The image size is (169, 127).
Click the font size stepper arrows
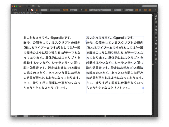pos(125,10)
